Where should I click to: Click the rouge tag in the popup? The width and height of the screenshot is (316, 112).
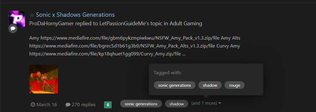(235, 85)
